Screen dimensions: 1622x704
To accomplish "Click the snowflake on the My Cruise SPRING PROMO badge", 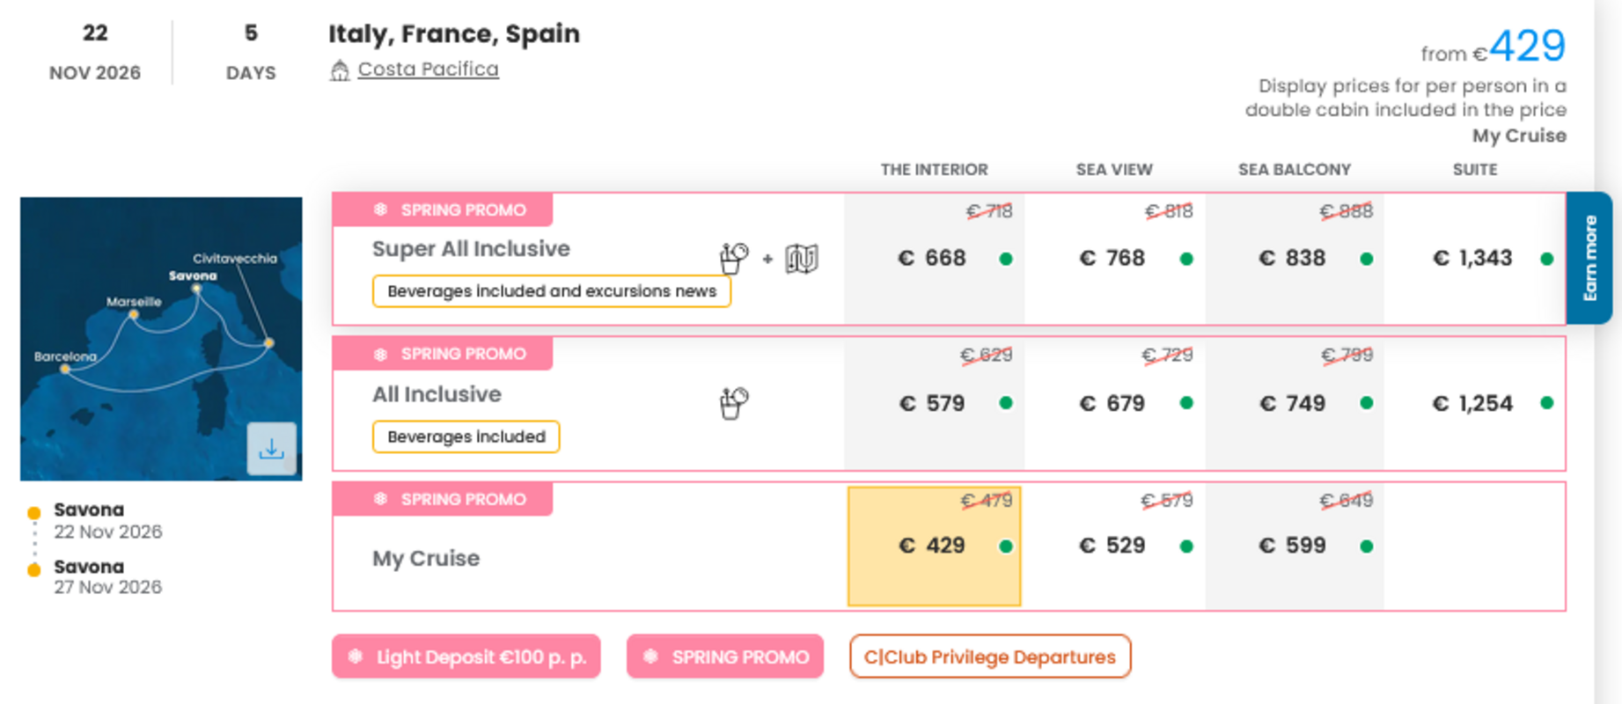I will coord(378,498).
